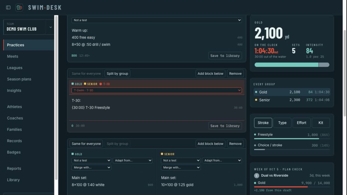
Task: Switch to the Type breakdown tab
Action: tap(282, 123)
